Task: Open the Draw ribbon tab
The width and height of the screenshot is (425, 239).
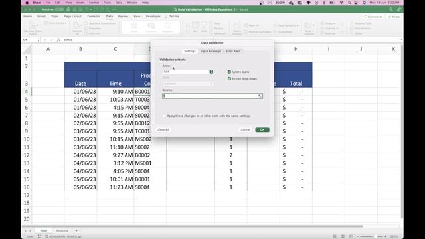Action: pyautogui.click(x=54, y=16)
